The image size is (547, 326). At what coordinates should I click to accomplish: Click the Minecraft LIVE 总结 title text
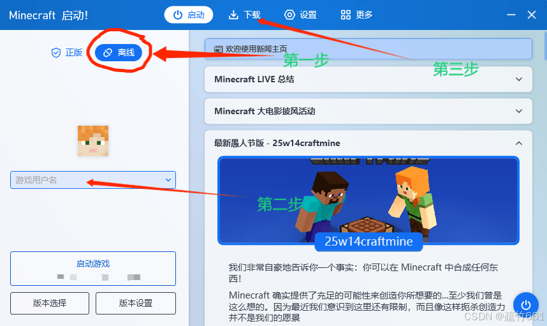254,79
